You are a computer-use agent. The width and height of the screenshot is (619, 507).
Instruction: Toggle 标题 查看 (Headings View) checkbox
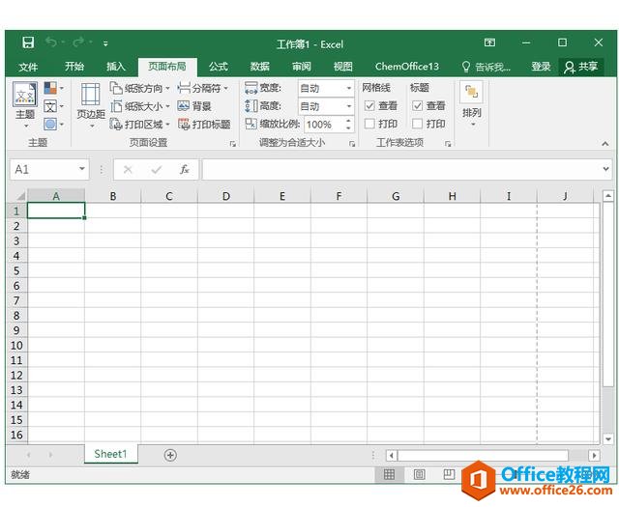click(x=417, y=105)
